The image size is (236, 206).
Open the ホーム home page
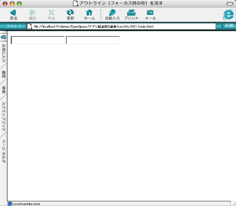tap(89, 15)
